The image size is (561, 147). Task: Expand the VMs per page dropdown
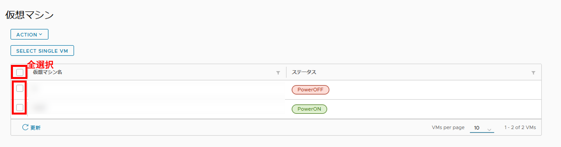point(482,128)
